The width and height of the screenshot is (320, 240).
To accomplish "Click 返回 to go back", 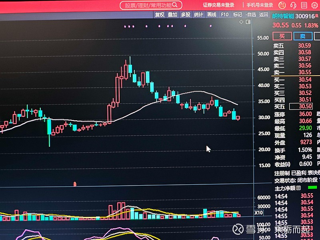I will [x=264, y=14].
